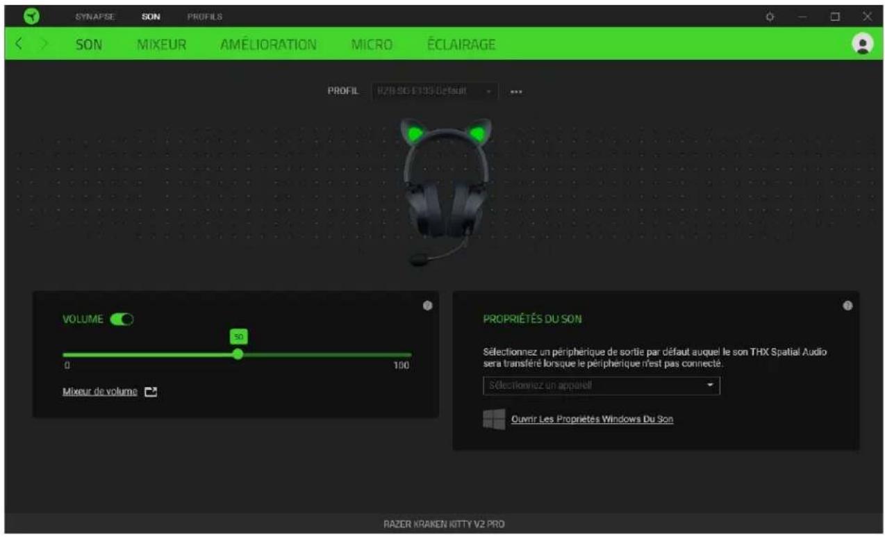
Task: Select the top SON tab
Action: (x=151, y=15)
